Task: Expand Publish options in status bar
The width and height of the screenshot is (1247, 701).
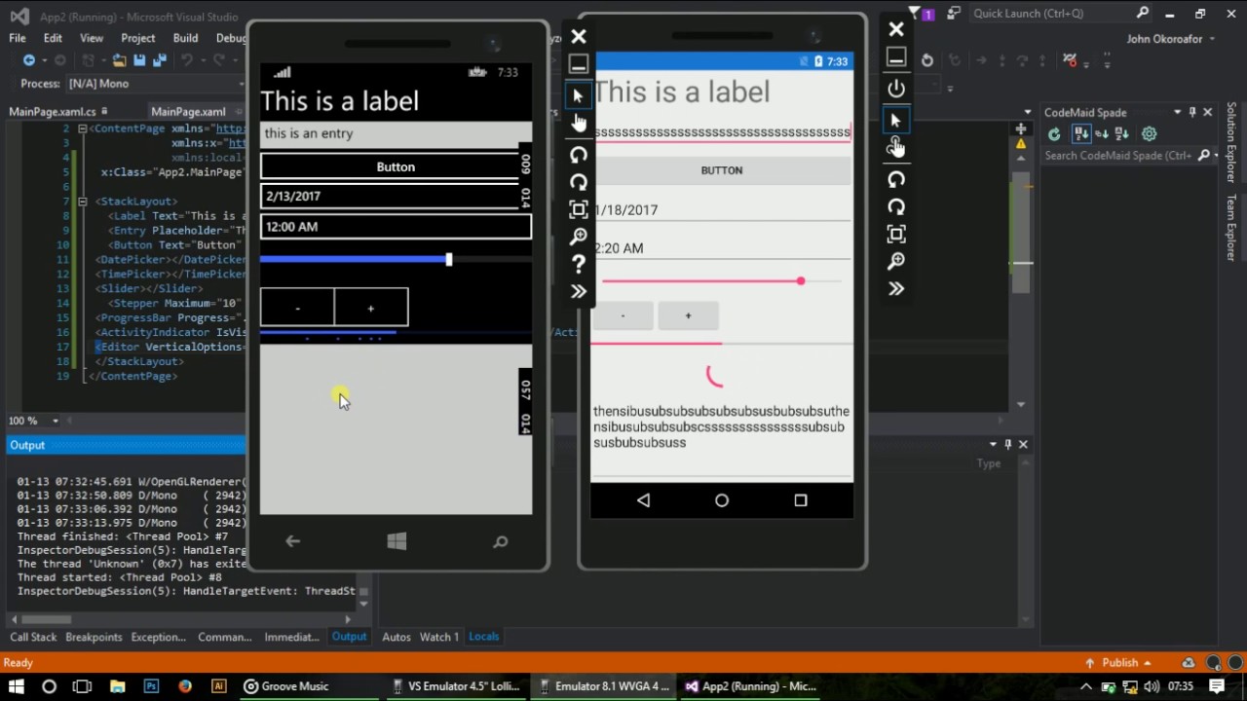Action: click(1148, 663)
